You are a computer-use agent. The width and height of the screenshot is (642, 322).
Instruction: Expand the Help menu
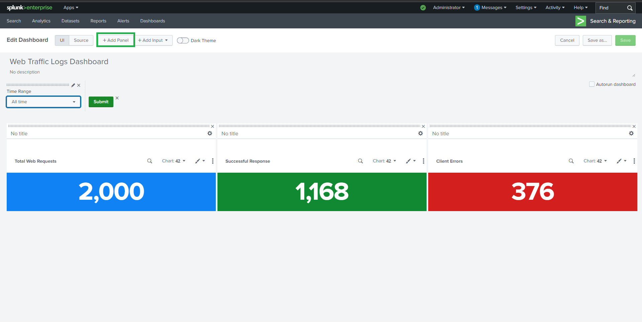pos(581,7)
